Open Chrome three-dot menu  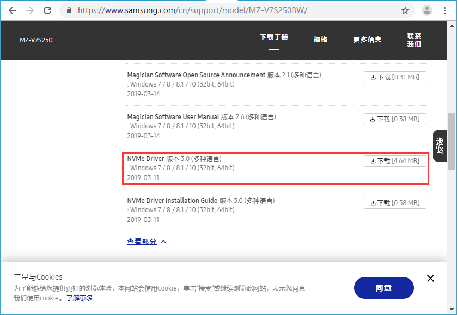(x=445, y=10)
